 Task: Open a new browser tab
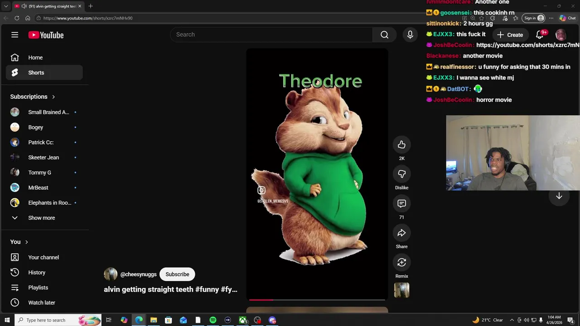pyautogui.click(x=91, y=6)
